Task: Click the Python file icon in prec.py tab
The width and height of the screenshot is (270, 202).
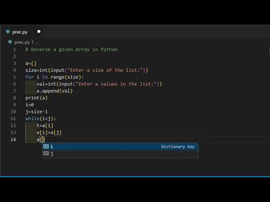Action: [8, 31]
